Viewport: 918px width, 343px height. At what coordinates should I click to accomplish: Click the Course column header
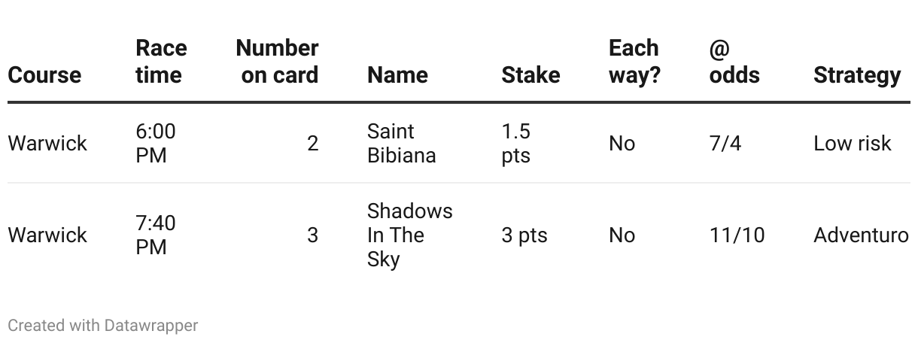click(44, 75)
